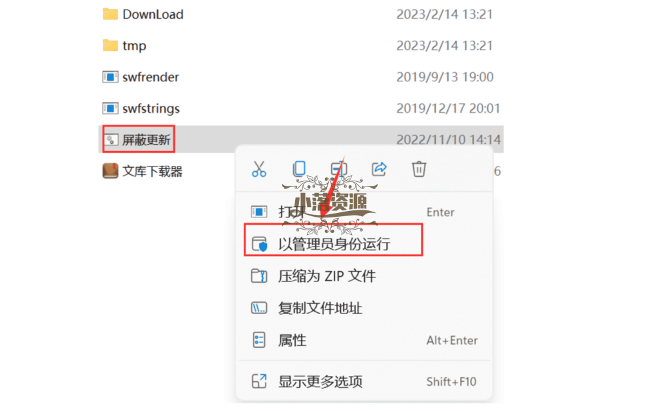This screenshot has width=660, height=411.
Task: Click the Delete trash can icon
Action: coord(419,169)
